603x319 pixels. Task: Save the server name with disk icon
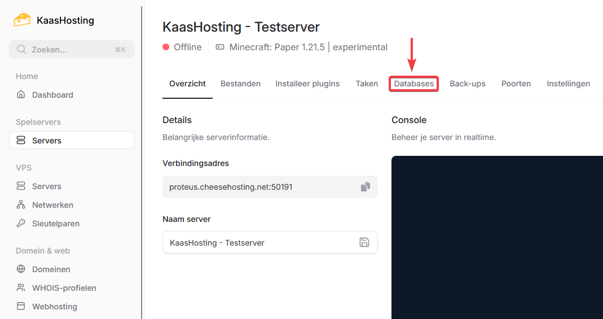[364, 242]
